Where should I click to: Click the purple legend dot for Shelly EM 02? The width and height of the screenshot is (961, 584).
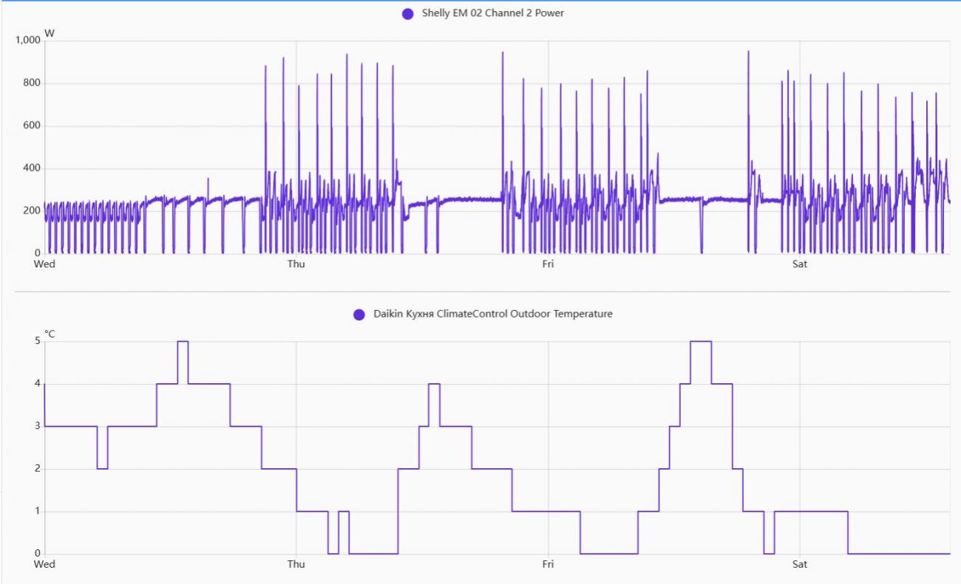(x=407, y=13)
